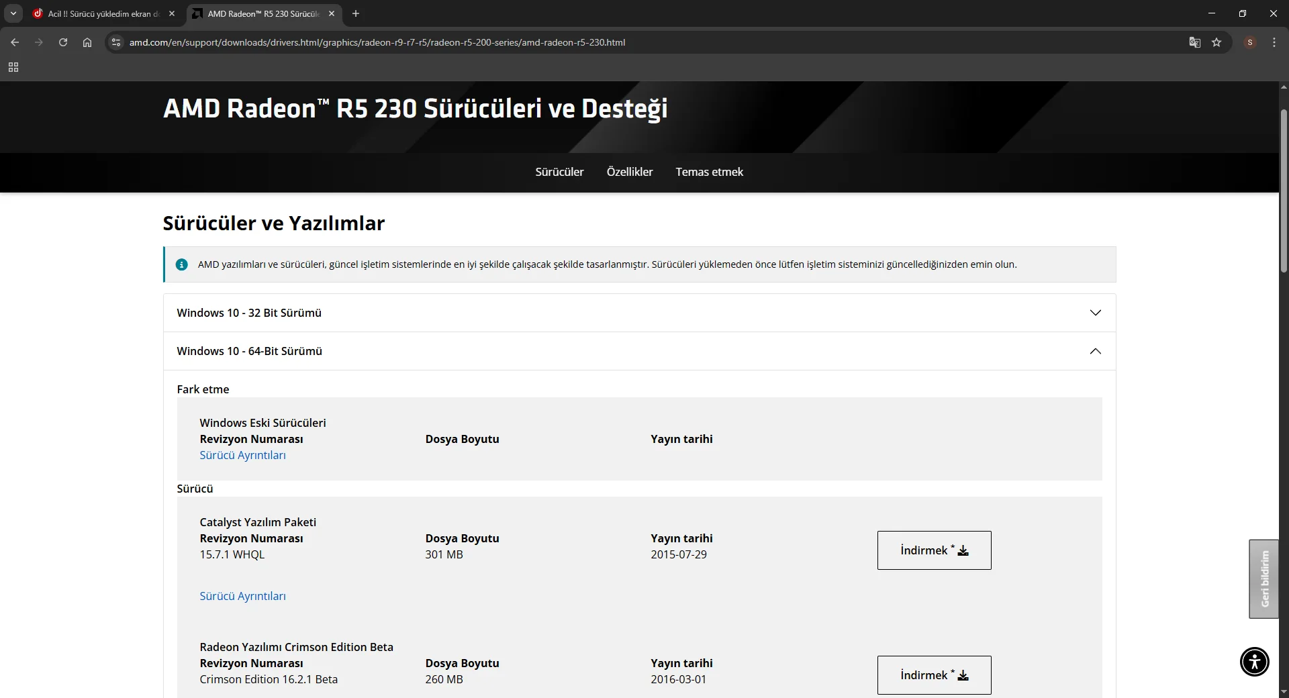Click the 'Sürücüler ve Yazılımlar' heading
The width and height of the screenshot is (1289, 698).
coord(274,223)
